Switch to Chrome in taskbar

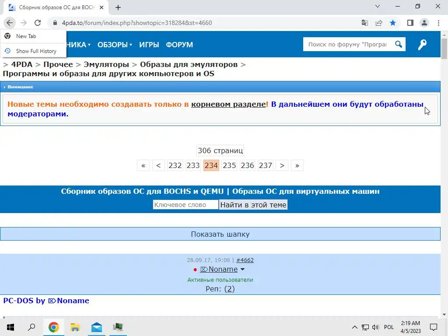pyautogui.click(x=53, y=327)
